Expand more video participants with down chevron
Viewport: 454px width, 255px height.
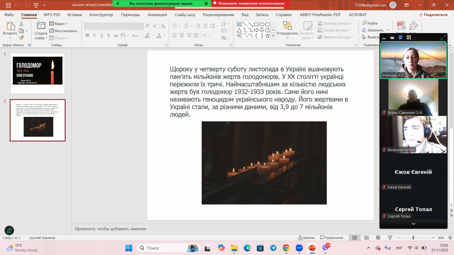(x=413, y=224)
